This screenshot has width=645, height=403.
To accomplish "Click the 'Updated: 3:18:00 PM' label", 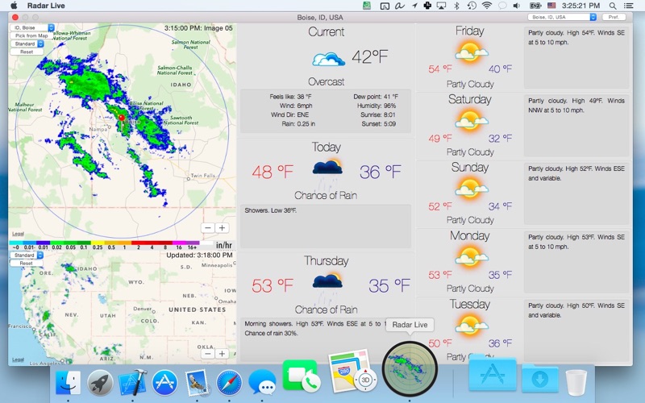I will pyautogui.click(x=199, y=256).
